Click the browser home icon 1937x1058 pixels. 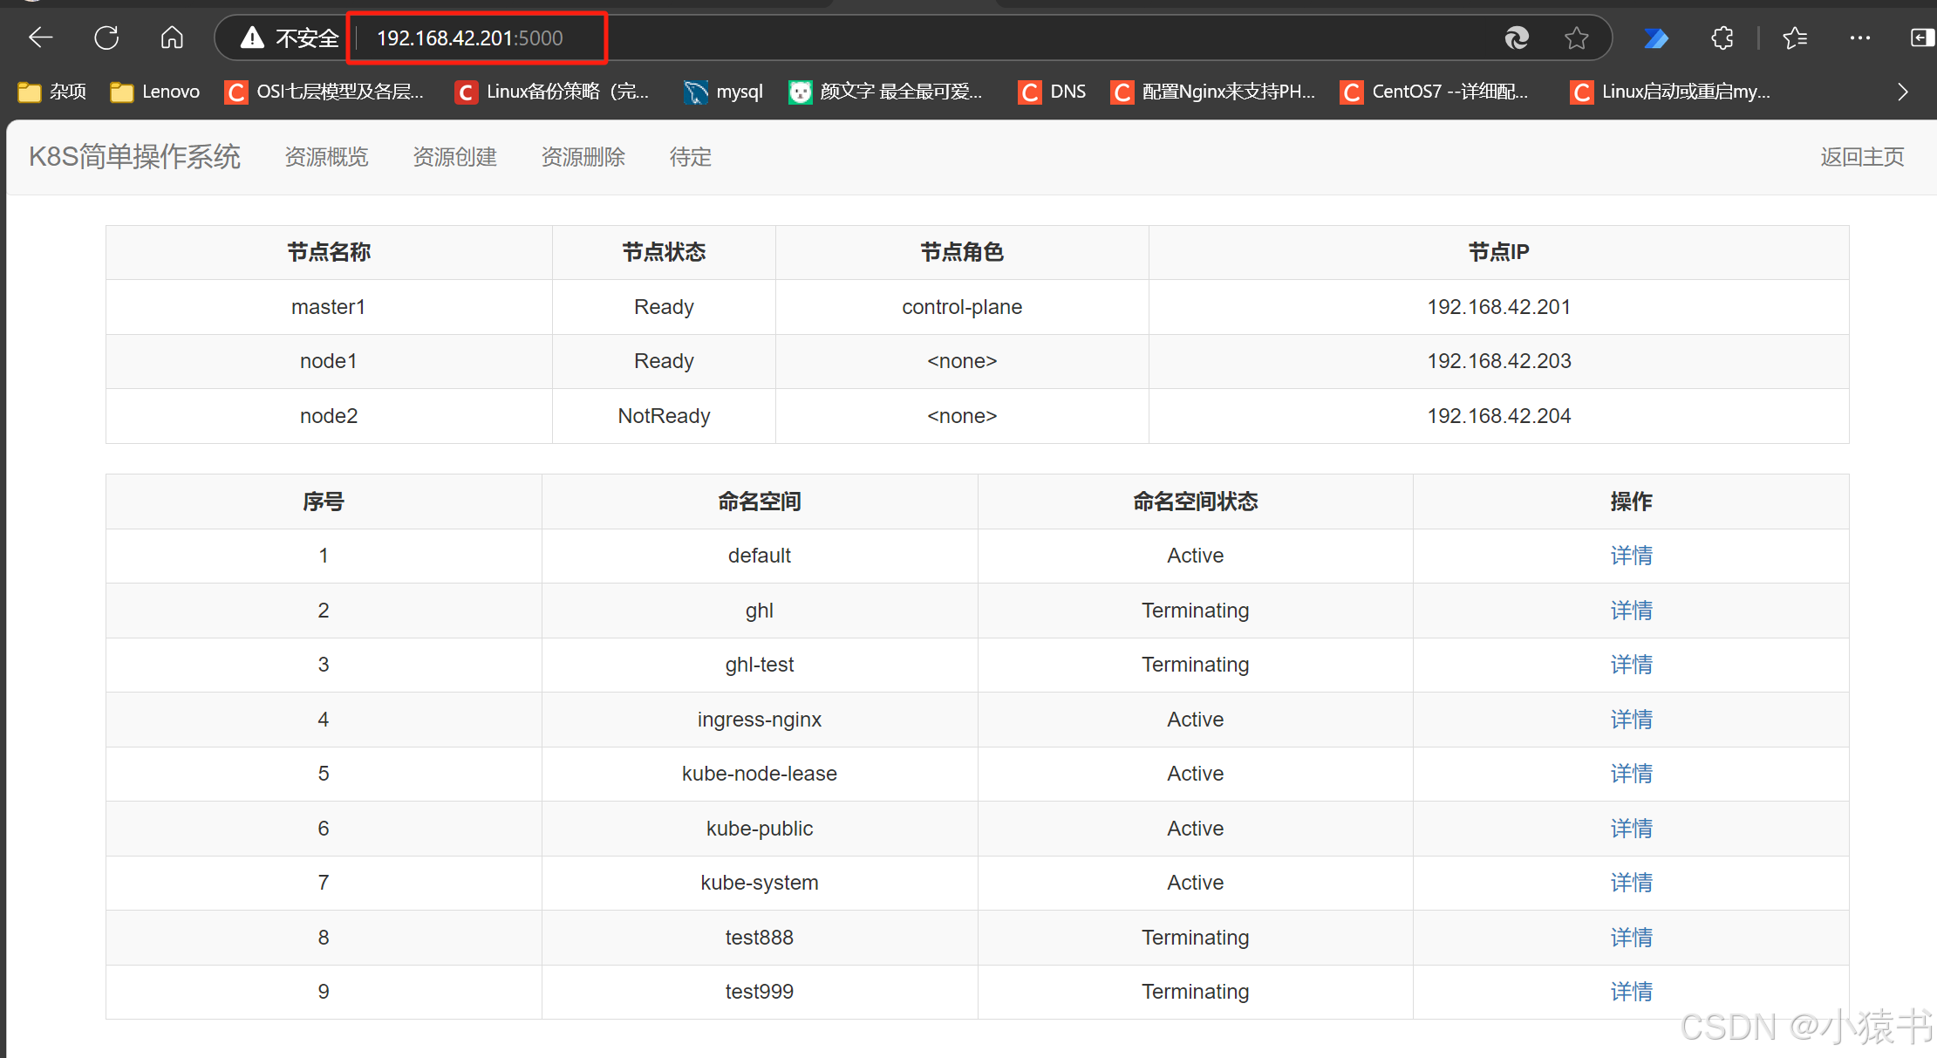click(x=172, y=38)
